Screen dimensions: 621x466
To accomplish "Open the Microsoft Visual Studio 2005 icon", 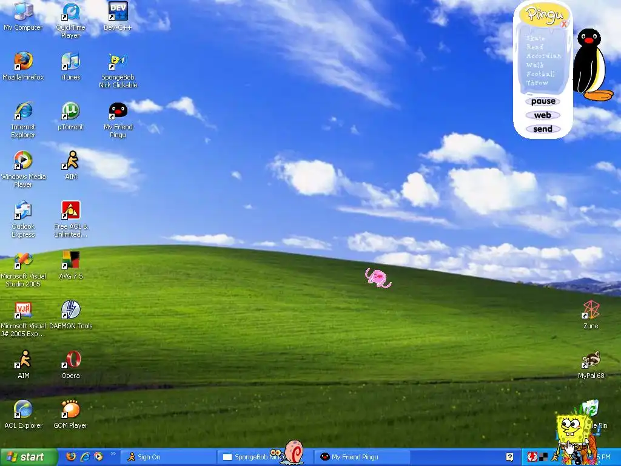I will coord(23,269).
